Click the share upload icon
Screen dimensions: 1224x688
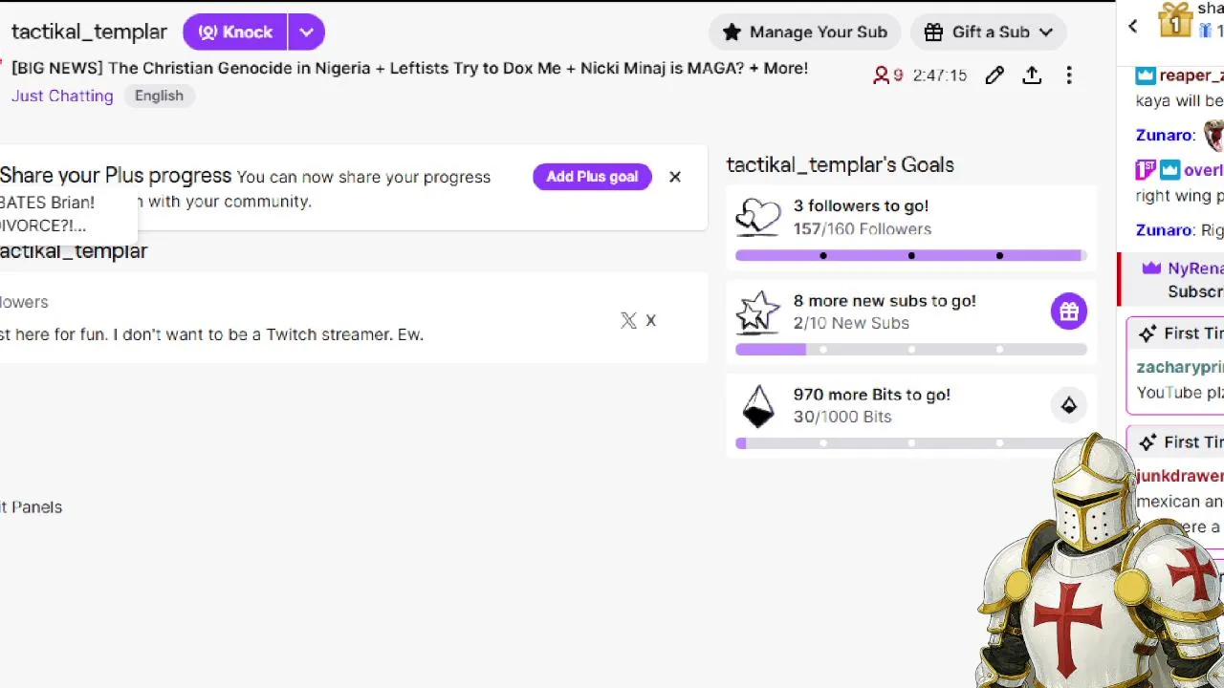pos(1032,75)
